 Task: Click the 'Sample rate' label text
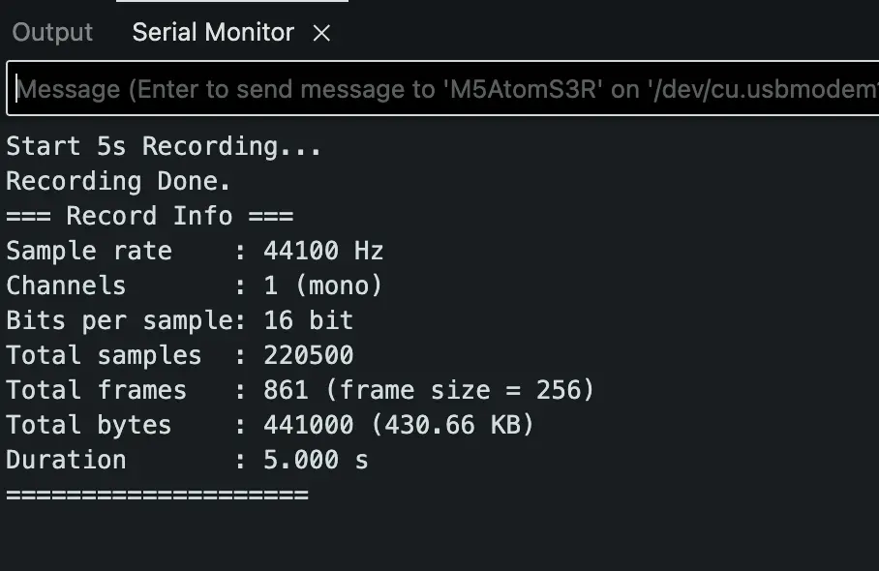(x=88, y=251)
